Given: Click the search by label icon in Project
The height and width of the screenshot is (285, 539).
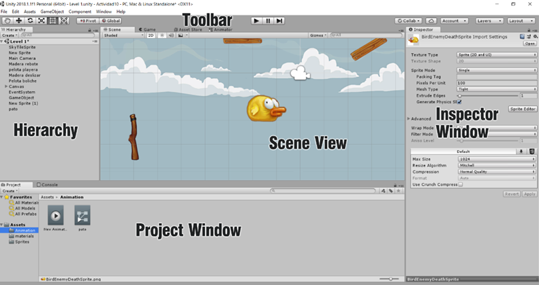Looking at the screenshot, I should (x=391, y=190).
